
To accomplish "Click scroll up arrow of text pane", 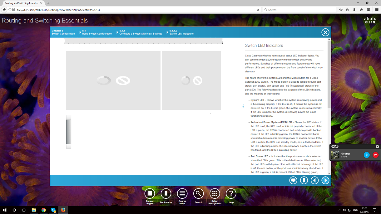I will [329, 40].
